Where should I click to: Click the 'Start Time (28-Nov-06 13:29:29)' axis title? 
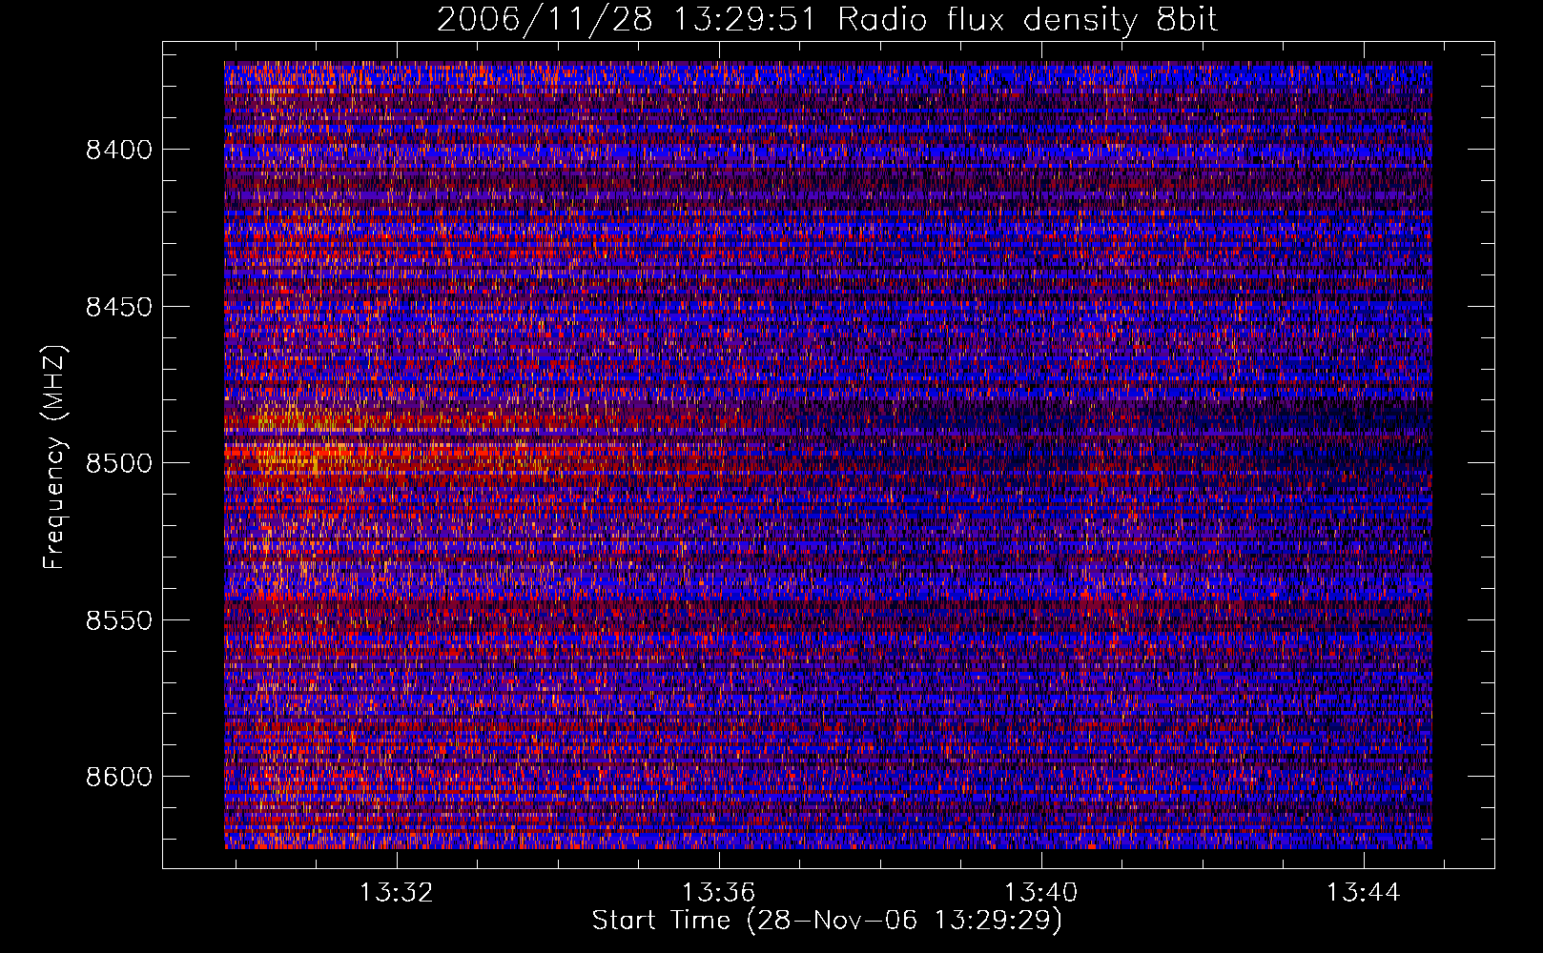827,921
